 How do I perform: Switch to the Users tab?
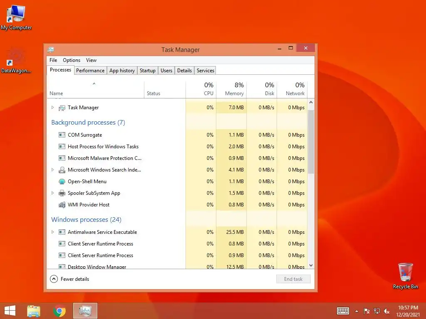[166, 71]
